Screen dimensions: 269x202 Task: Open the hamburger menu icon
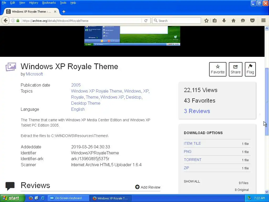(x=263, y=21)
